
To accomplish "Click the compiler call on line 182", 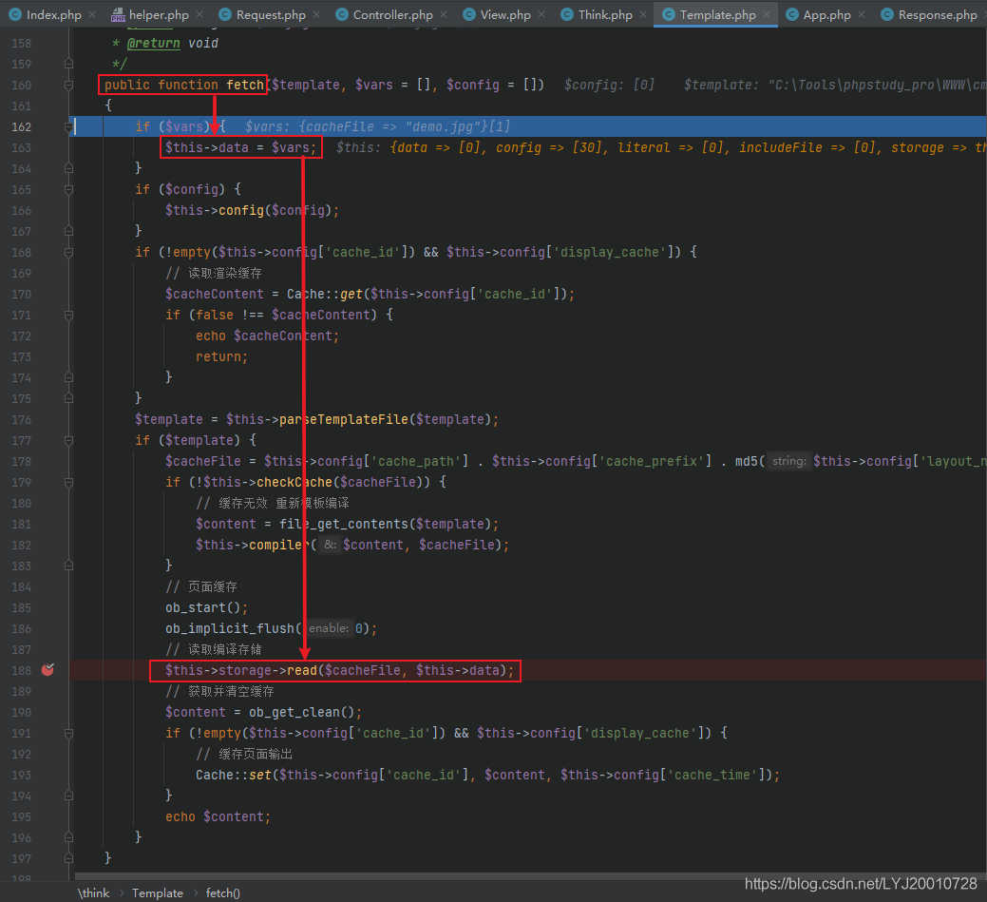I will pyautogui.click(x=279, y=545).
